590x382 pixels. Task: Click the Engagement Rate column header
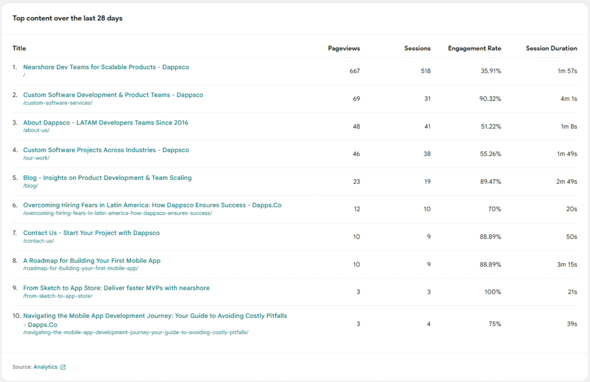tap(474, 48)
